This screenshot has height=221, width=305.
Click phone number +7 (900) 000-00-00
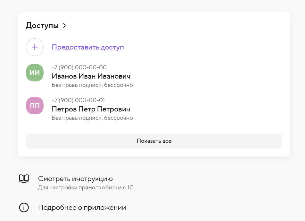point(79,67)
